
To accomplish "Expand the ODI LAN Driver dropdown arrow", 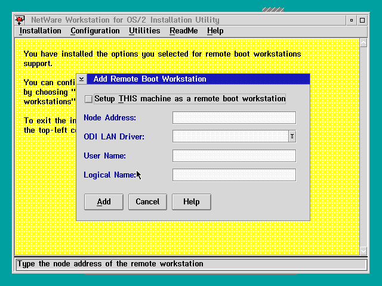I will [292, 136].
